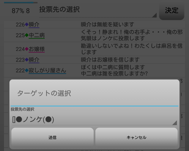The height and width of the screenshot is (151, 189).
Task: Click pink diamond icon on message 224
Action: coord(27,49)
